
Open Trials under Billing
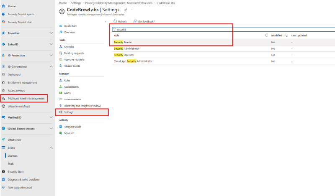(11, 163)
